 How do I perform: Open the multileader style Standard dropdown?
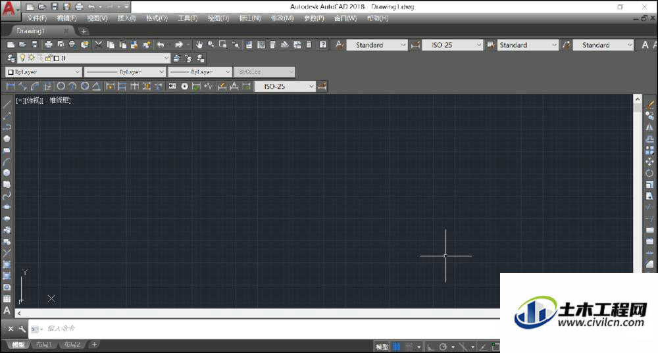603,45
